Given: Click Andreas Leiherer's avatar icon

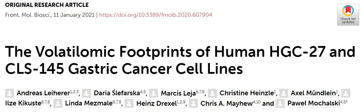Looking at the screenshot, I should coord(10,93).
